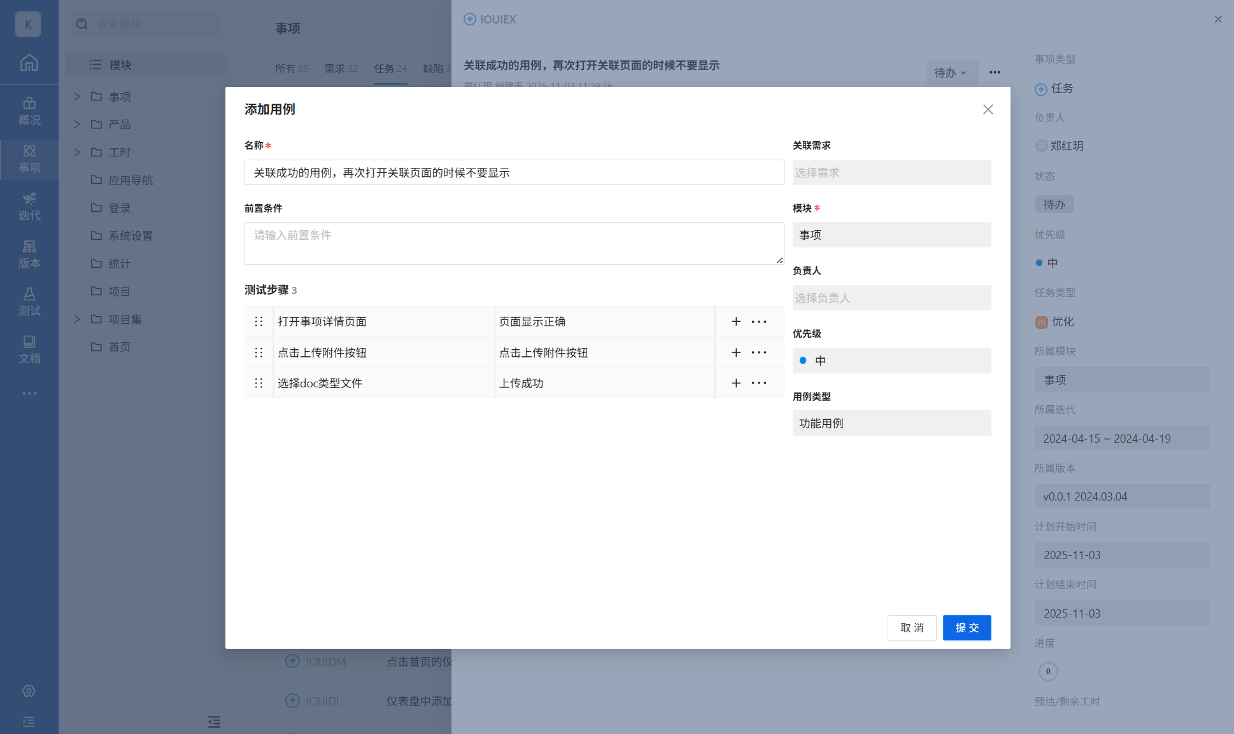
Task: Expand the 项目集 tree folder
Action: 77,319
